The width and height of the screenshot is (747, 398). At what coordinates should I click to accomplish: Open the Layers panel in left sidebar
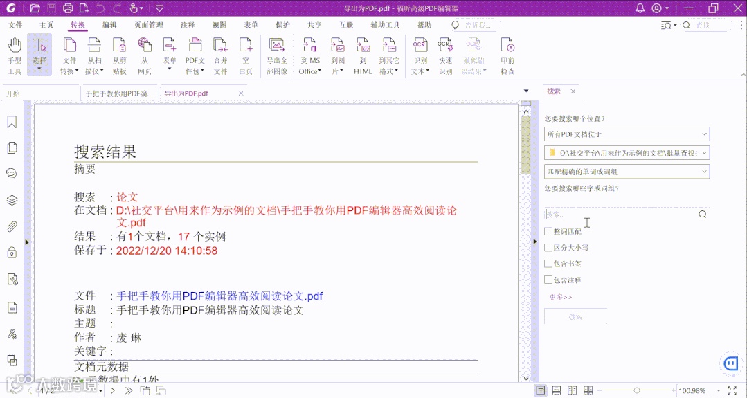12,200
